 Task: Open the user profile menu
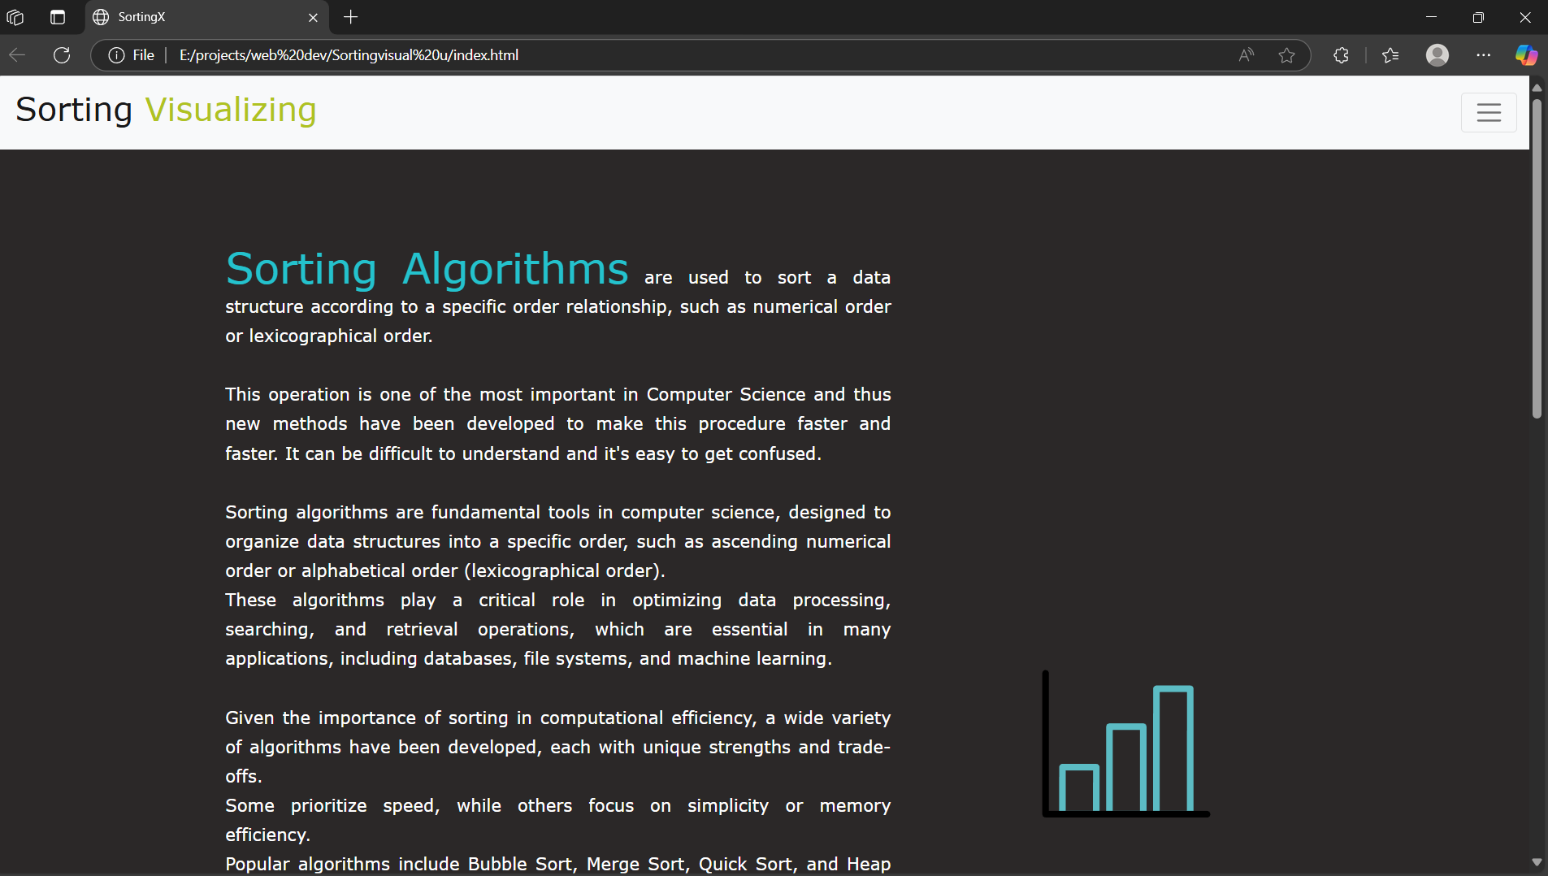(x=1437, y=55)
